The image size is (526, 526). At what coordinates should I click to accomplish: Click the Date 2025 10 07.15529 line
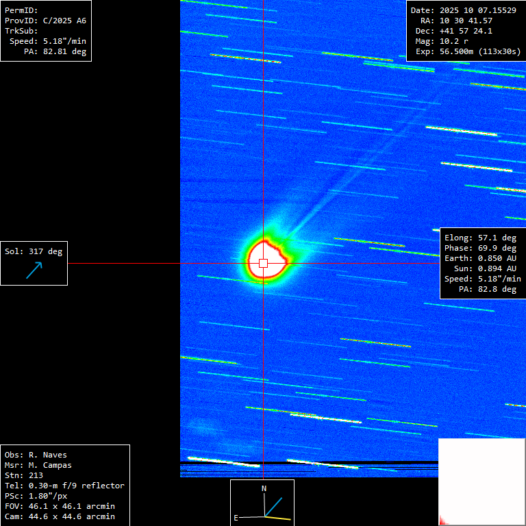[463, 10]
